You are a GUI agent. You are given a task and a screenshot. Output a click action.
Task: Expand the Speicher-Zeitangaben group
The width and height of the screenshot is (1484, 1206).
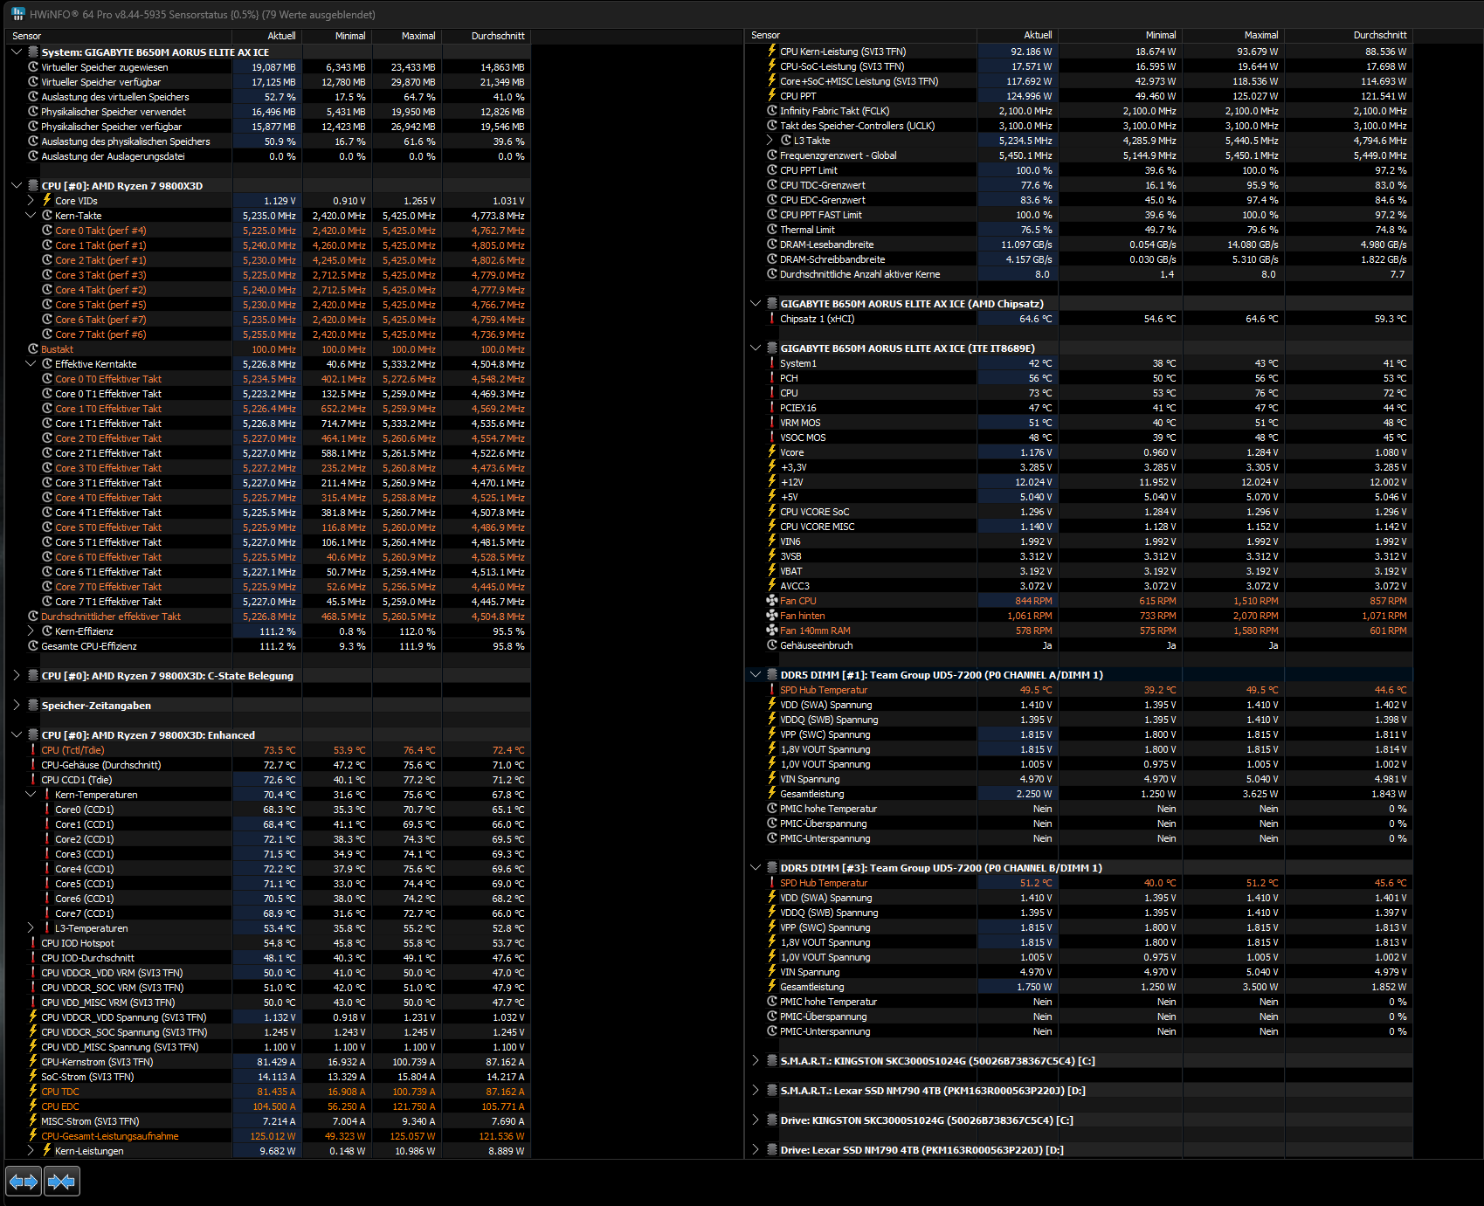(17, 706)
